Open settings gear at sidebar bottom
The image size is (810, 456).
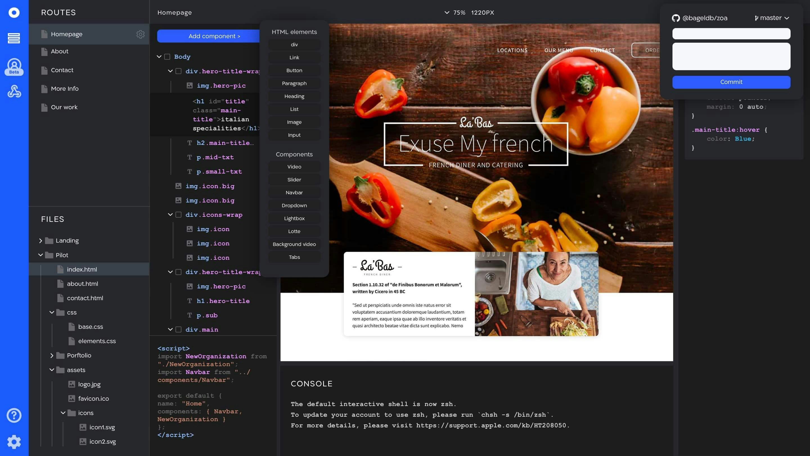click(x=14, y=442)
